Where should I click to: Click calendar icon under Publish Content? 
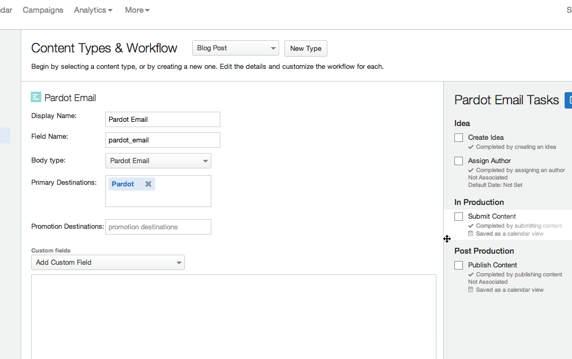(471, 290)
